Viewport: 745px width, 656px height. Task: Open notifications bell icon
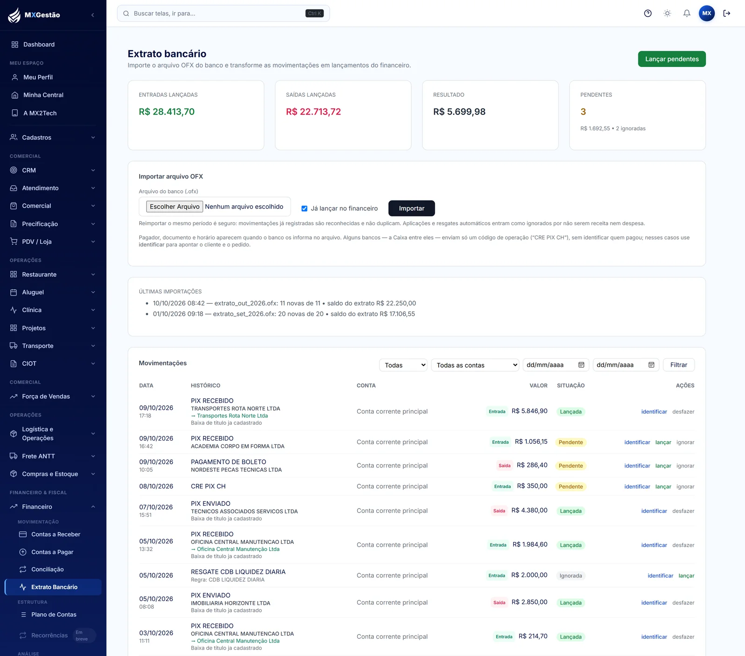[687, 13]
